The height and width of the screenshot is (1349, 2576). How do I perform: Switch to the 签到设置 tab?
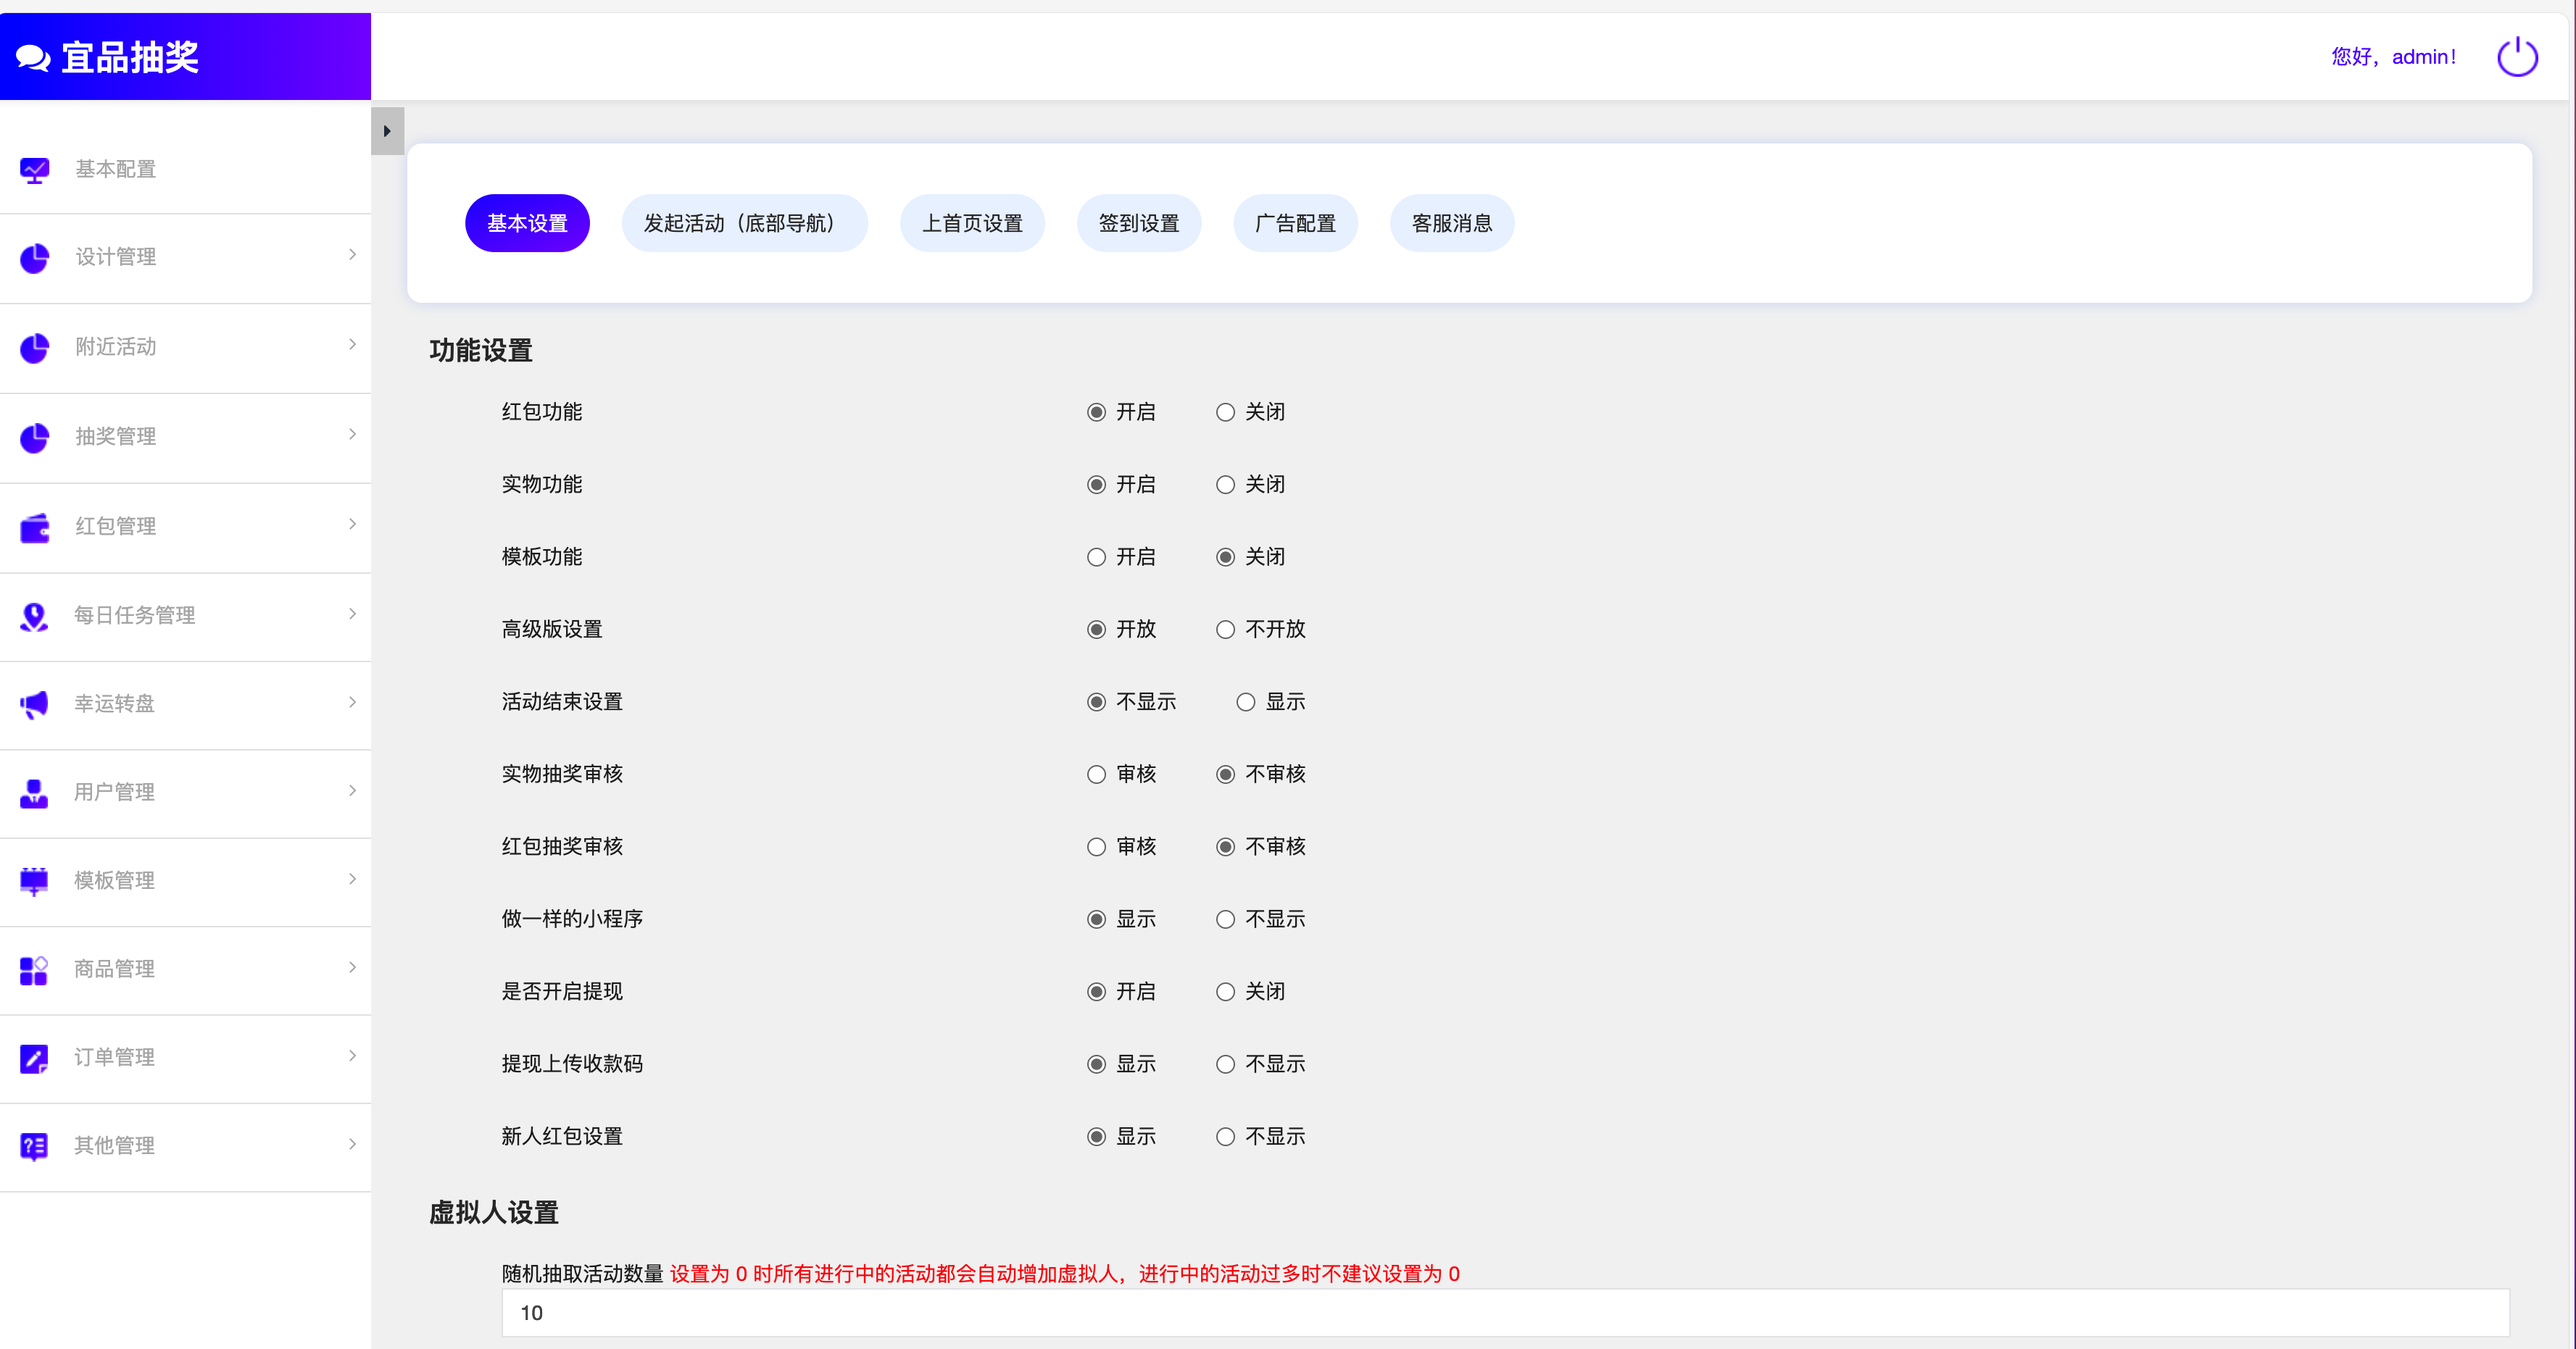1139,223
